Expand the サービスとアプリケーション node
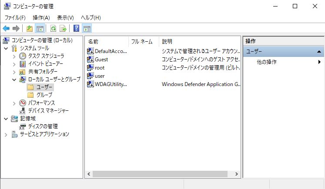 pos(6,135)
